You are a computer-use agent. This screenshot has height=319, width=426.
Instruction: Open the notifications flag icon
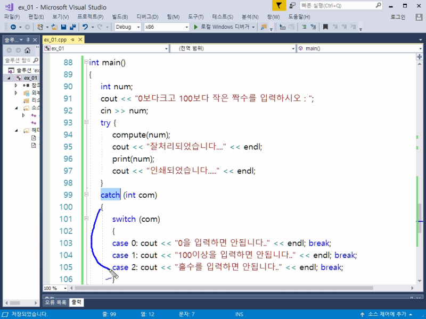click(x=279, y=5)
